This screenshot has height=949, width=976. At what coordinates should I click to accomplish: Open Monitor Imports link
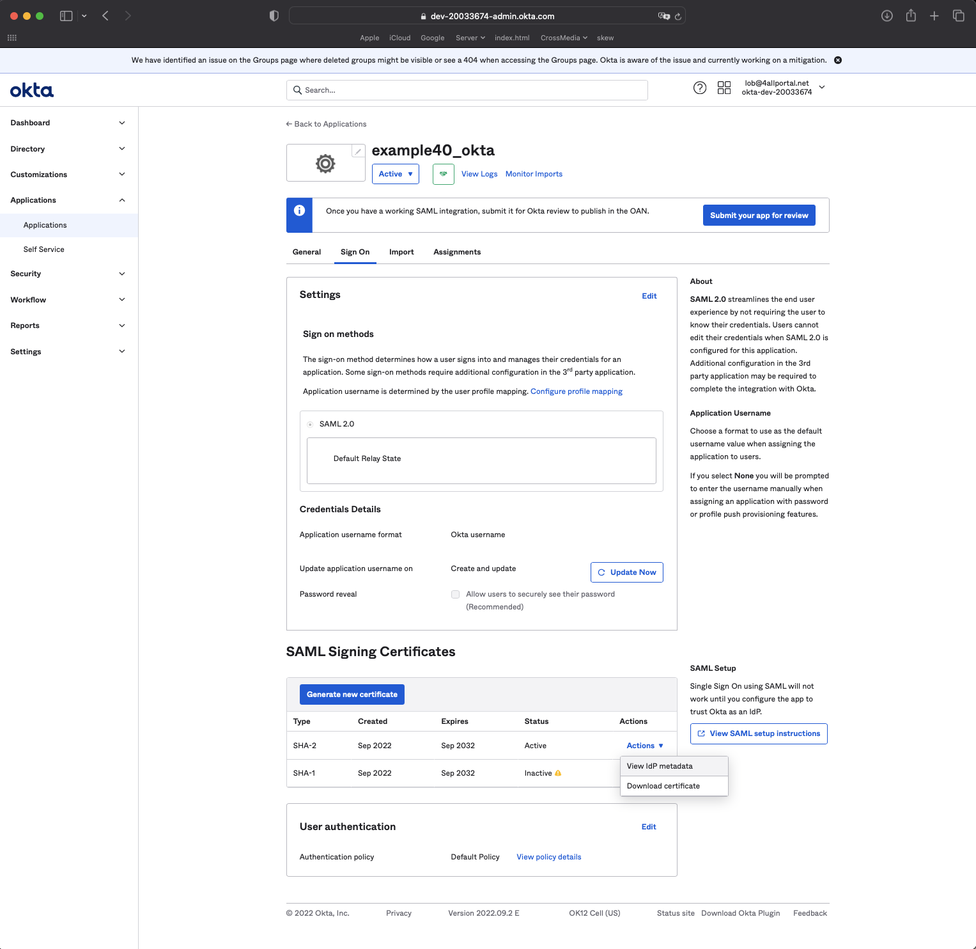[534, 174]
